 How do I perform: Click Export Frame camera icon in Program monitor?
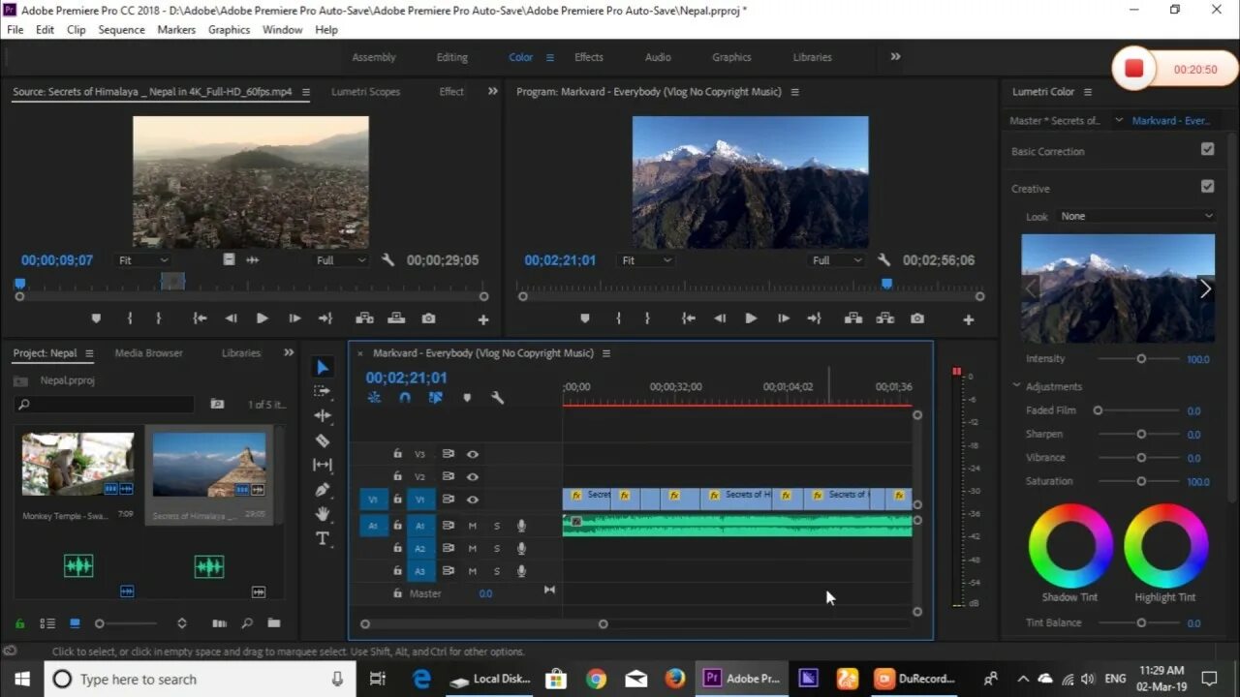pyautogui.click(x=916, y=318)
